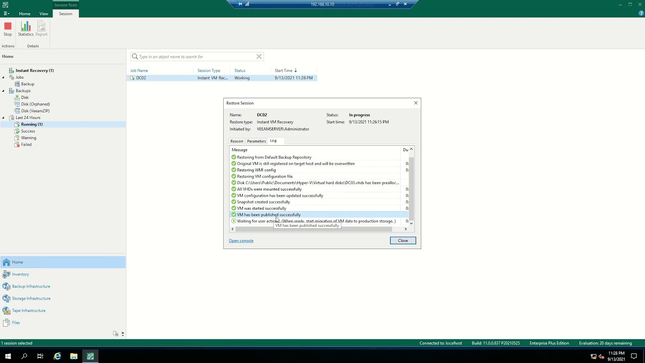Screen dimensions: 645x363
Task: Open Disk (Orphaned) backups
Action: click(35, 104)
